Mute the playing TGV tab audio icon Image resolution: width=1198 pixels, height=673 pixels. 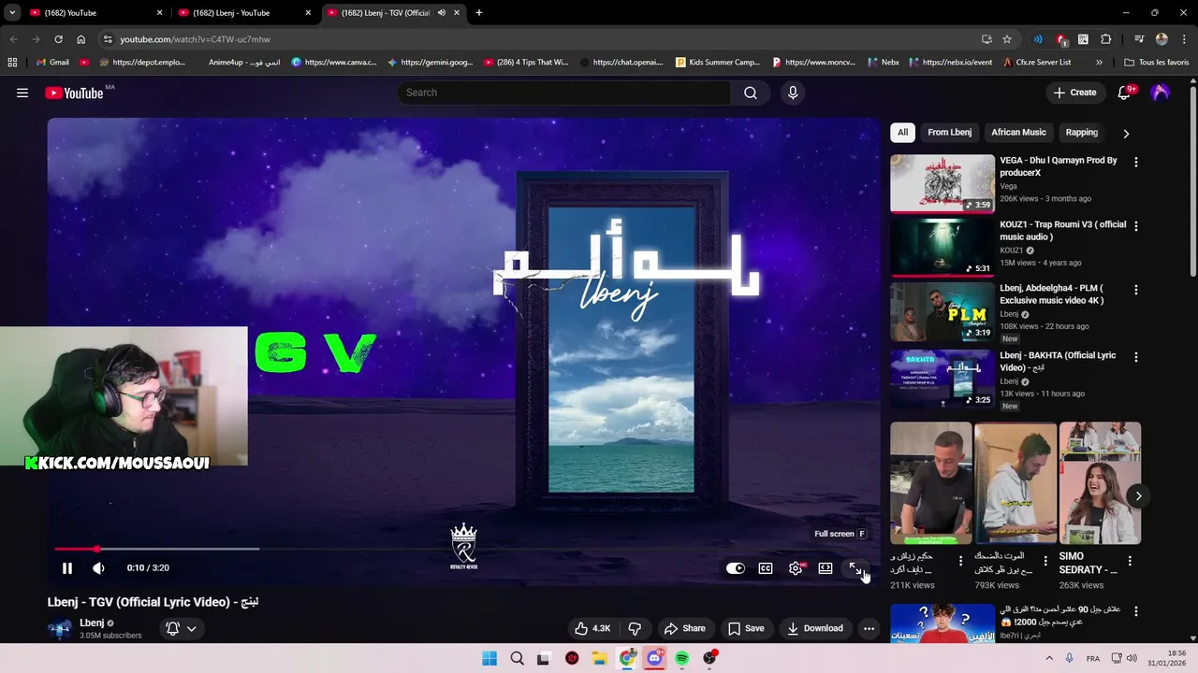tap(442, 13)
